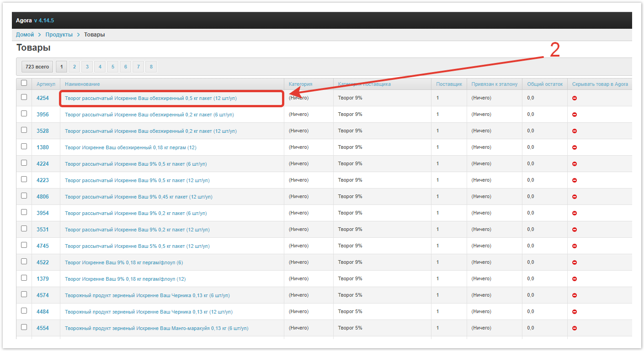Click red hide icon for article 4806

[x=575, y=197]
